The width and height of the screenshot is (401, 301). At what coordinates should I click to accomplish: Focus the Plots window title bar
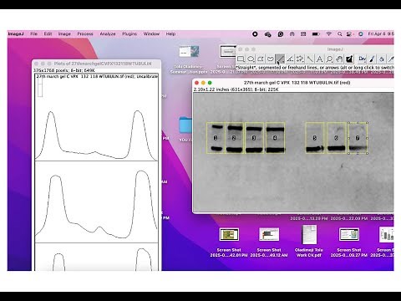pyautogui.click(x=96, y=64)
